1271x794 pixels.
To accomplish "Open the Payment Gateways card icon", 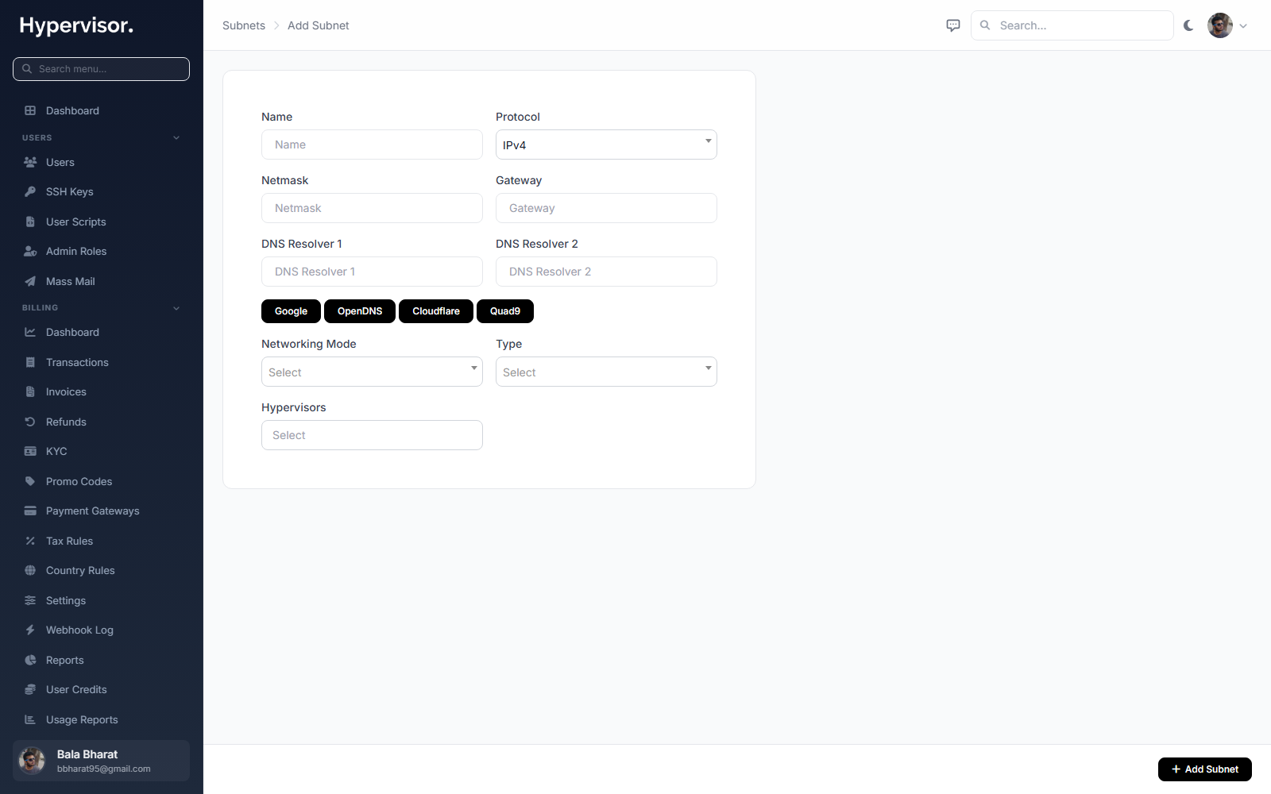I will coord(30,511).
